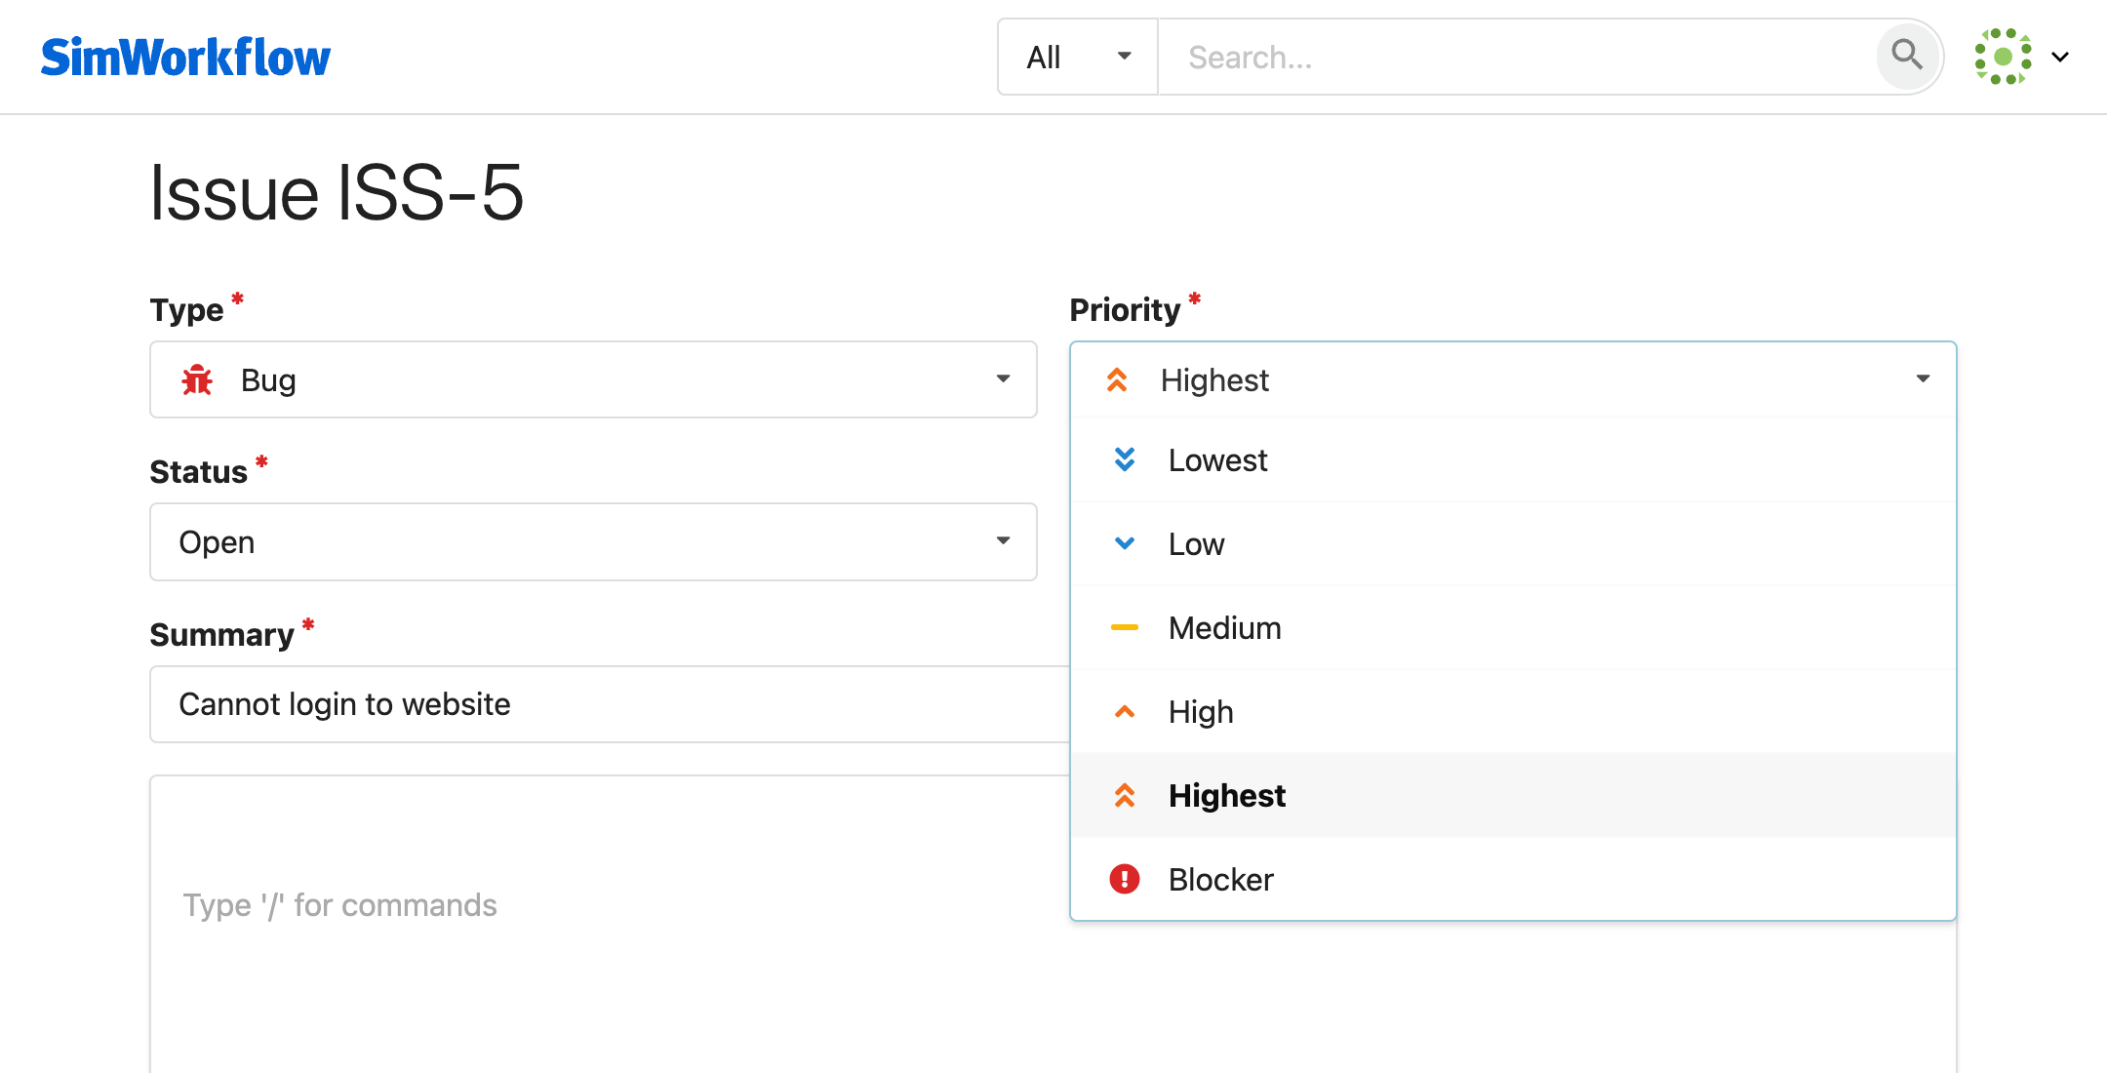The width and height of the screenshot is (2107, 1073).
Task: Select Lowest priority option
Action: point(1513,459)
